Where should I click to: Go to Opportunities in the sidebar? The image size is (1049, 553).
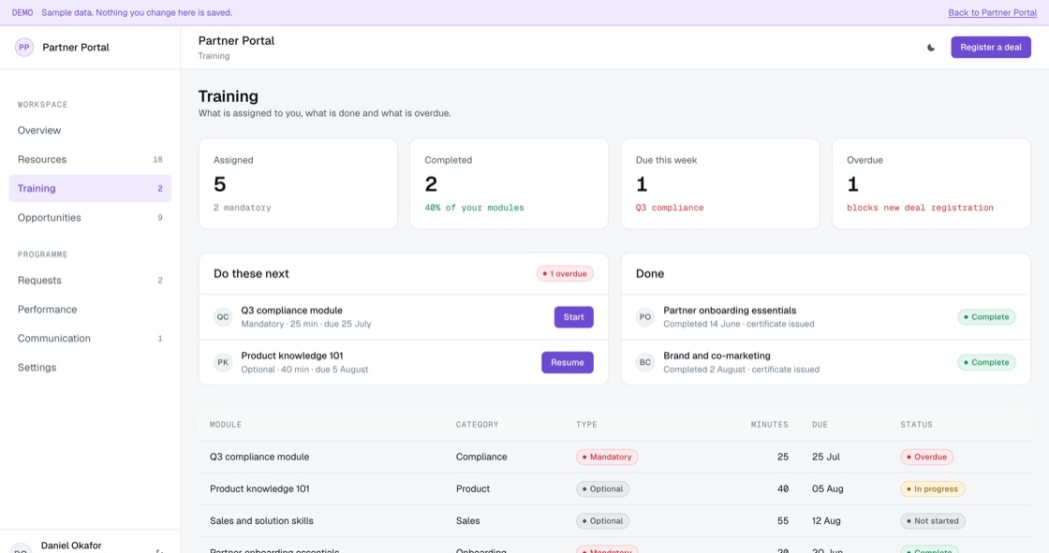click(90, 217)
